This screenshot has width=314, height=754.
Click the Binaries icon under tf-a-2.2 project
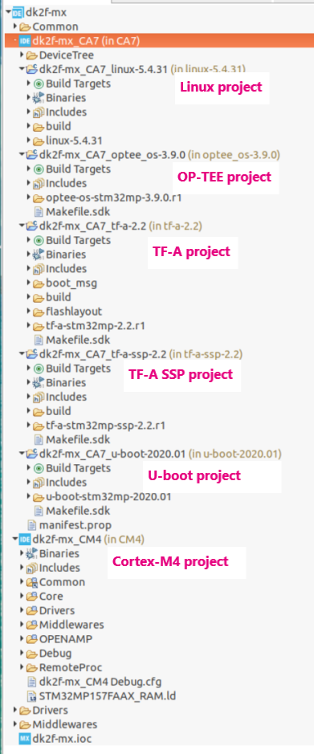39,255
